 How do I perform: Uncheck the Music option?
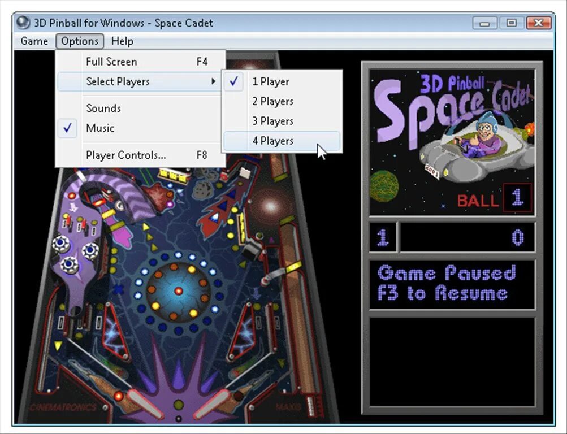(x=140, y=128)
